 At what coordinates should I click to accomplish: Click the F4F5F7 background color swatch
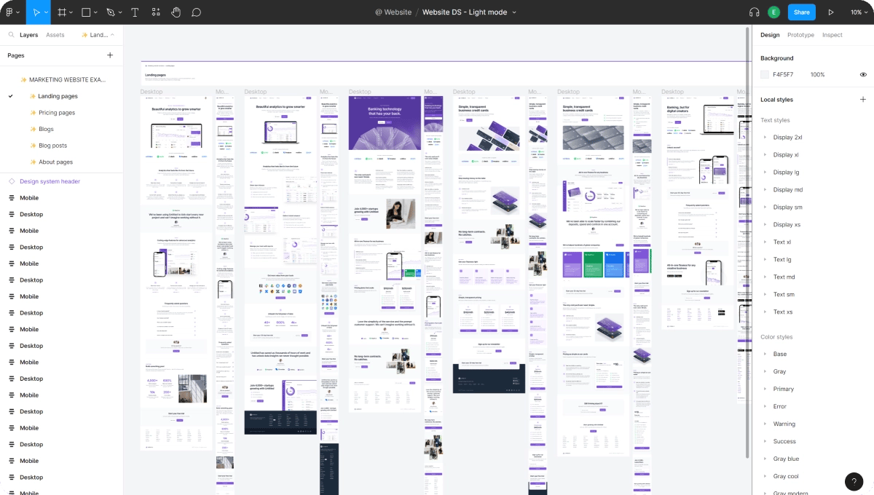(765, 74)
